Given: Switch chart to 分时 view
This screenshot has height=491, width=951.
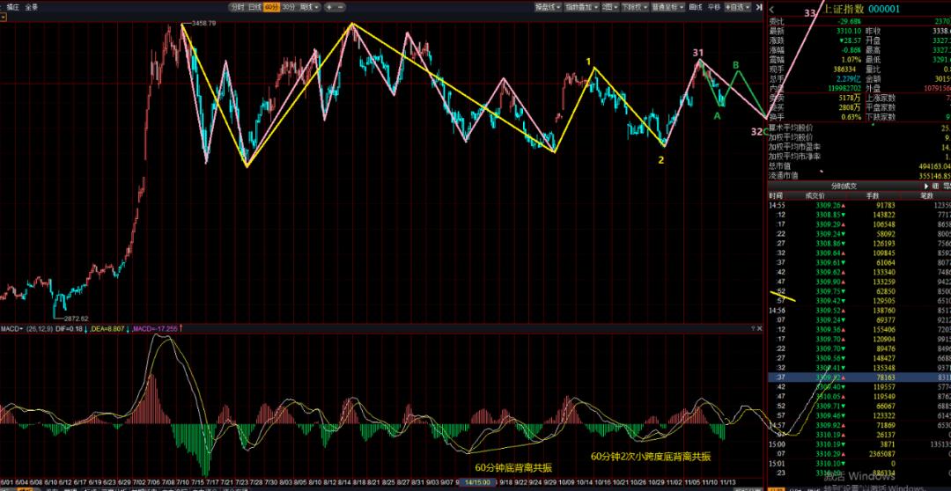Looking at the screenshot, I should 237,6.
